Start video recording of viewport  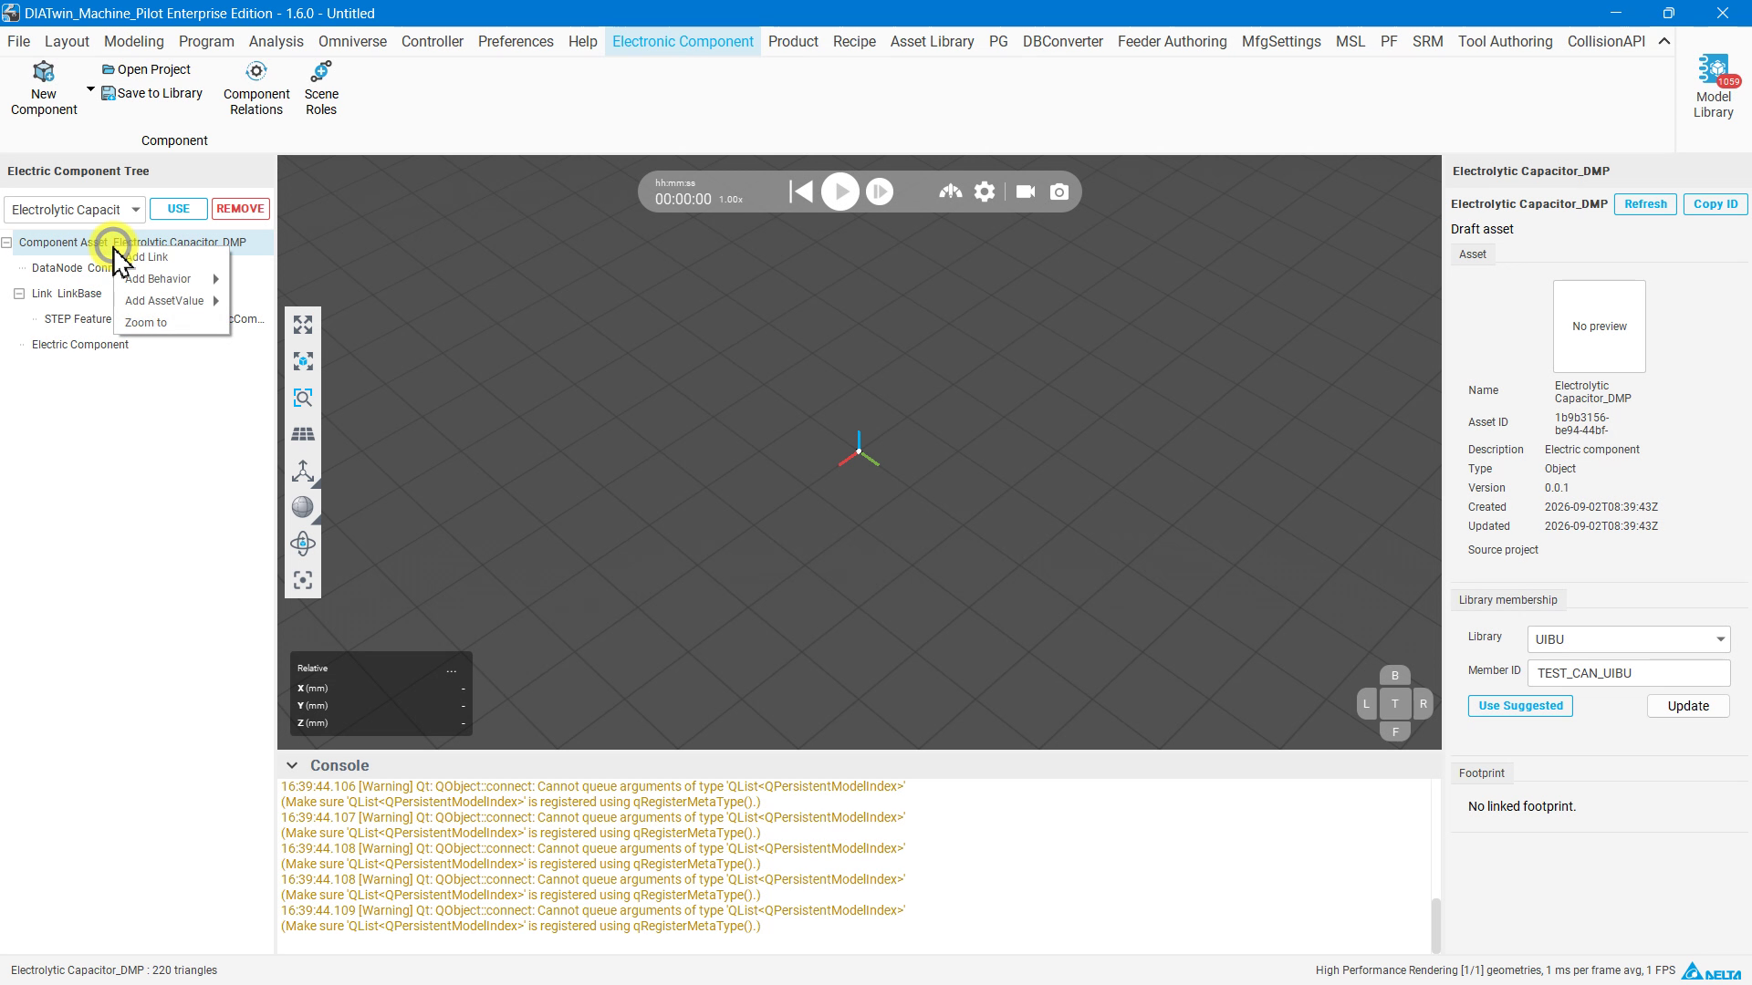pos(1026,192)
